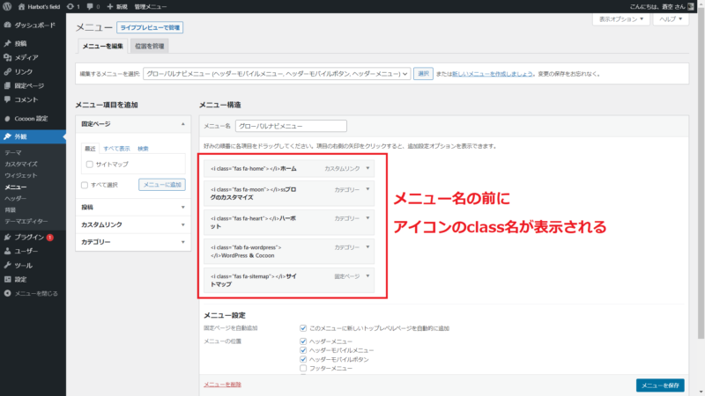Image resolution: width=705 pixels, height=396 pixels.
Task: Click the 選択 select button
Action: (423, 74)
